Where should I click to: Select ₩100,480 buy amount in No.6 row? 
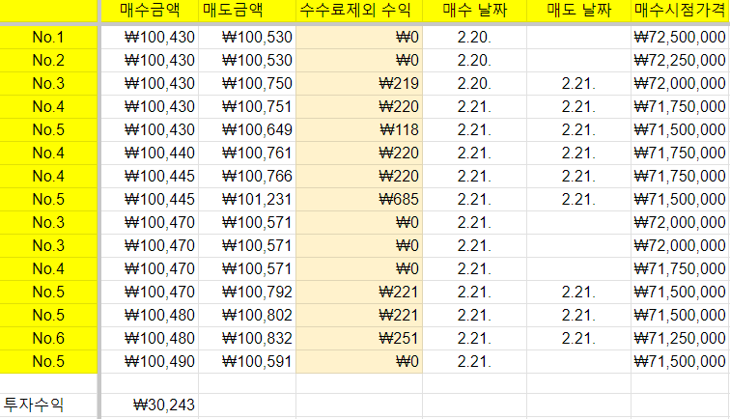[150, 339]
